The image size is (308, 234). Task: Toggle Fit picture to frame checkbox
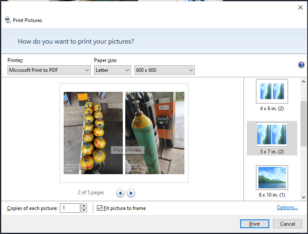tap(99, 208)
